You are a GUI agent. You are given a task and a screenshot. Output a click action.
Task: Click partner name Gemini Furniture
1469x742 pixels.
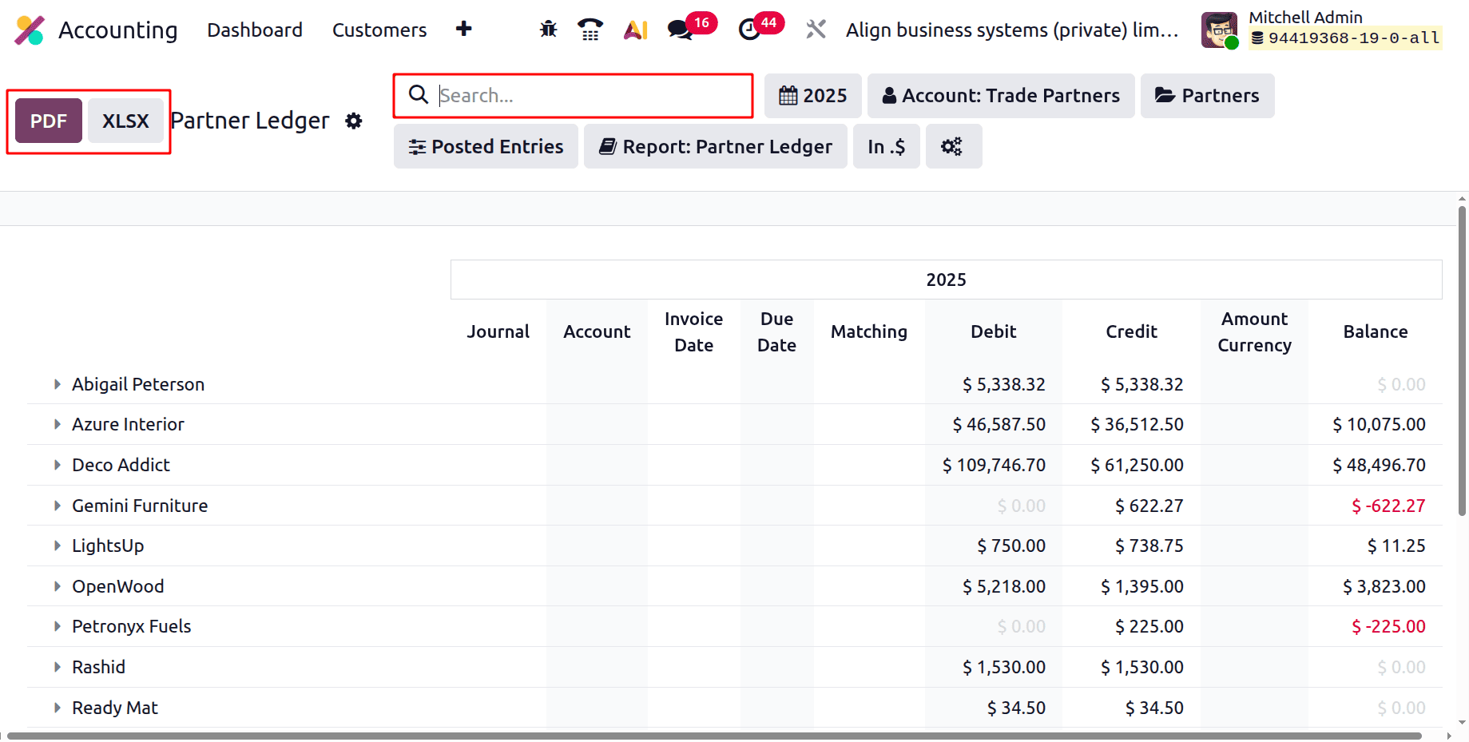pyautogui.click(x=140, y=506)
